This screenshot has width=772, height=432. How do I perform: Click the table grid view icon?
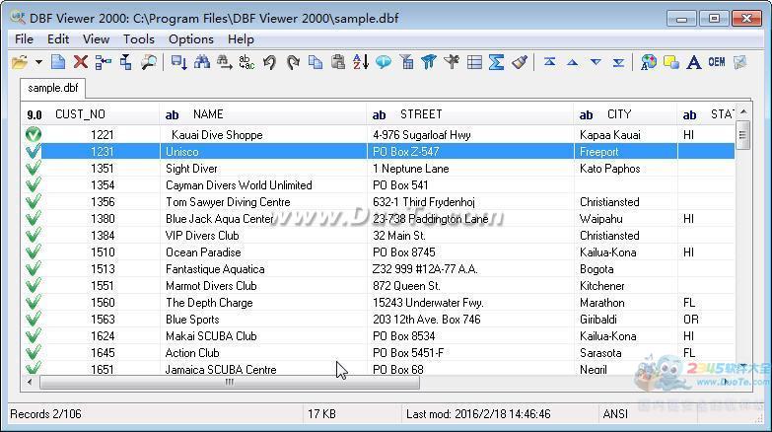point(474,62)
